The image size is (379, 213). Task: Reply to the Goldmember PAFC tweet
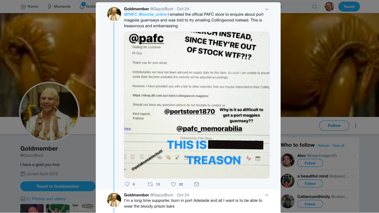127,184
